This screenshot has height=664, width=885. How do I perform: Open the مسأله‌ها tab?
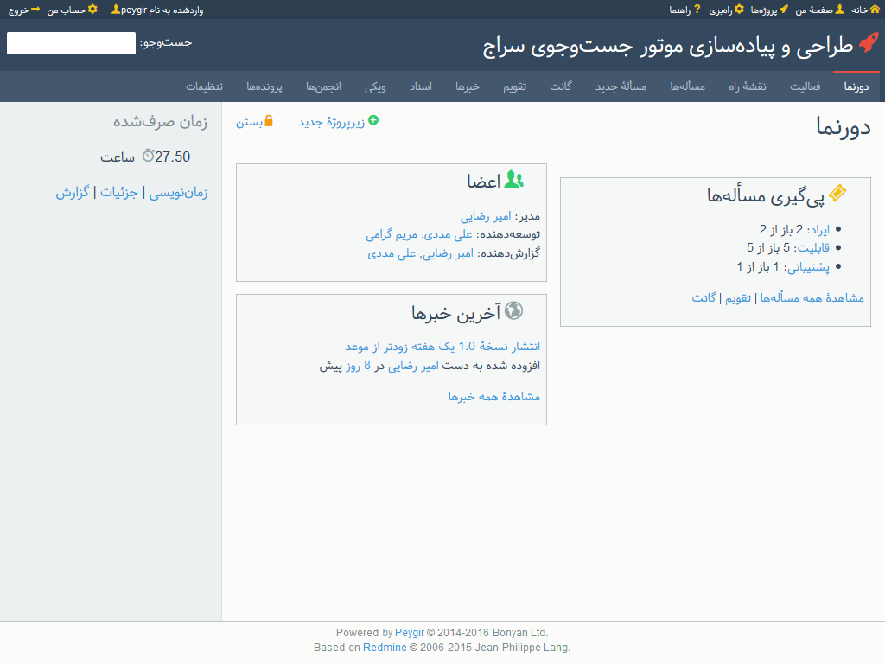click(x=688, y=86)
